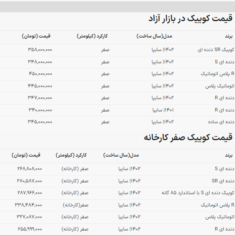Click 'صفر (کارخانه)' in the ۲۵۵,۹۹۹,۰۰۰ row
Viewport: 235px width, 236px height.
[x=75, y=229]
